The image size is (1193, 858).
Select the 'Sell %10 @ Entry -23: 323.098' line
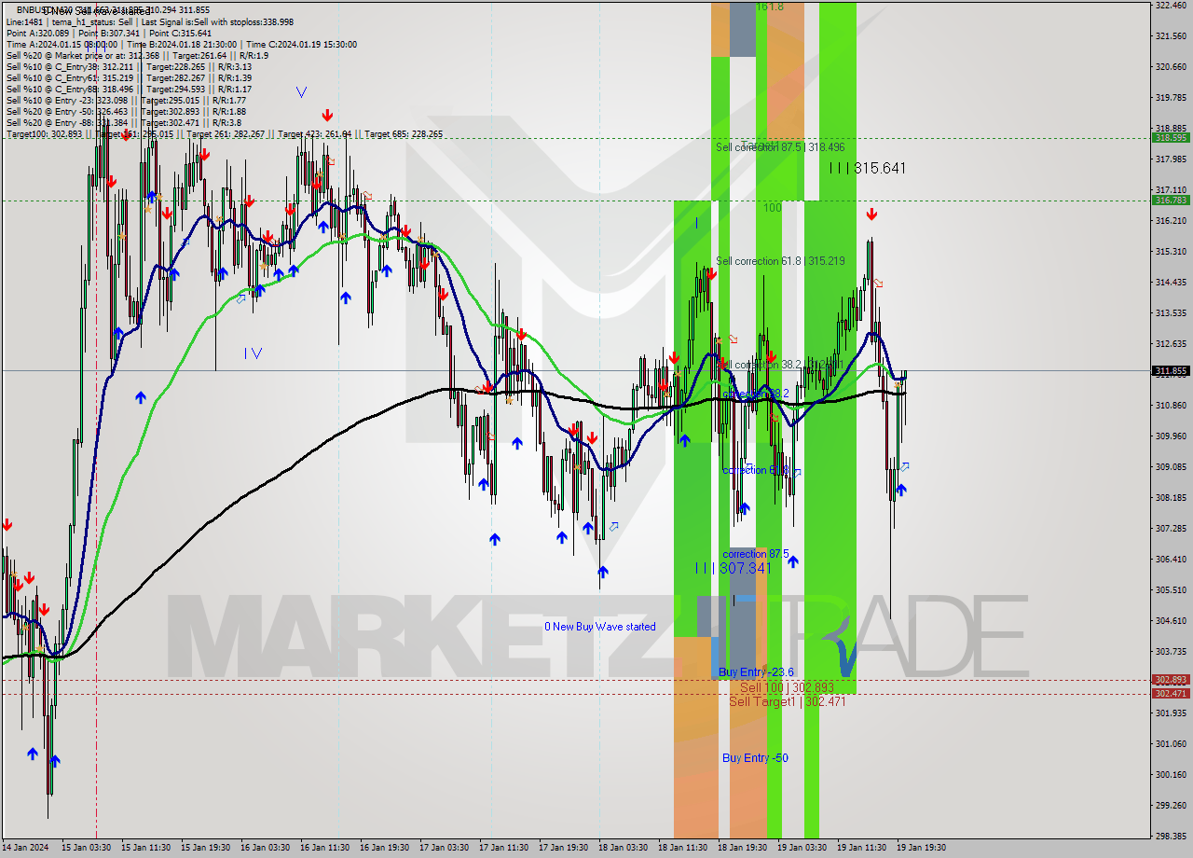click(x=126, y=100)
